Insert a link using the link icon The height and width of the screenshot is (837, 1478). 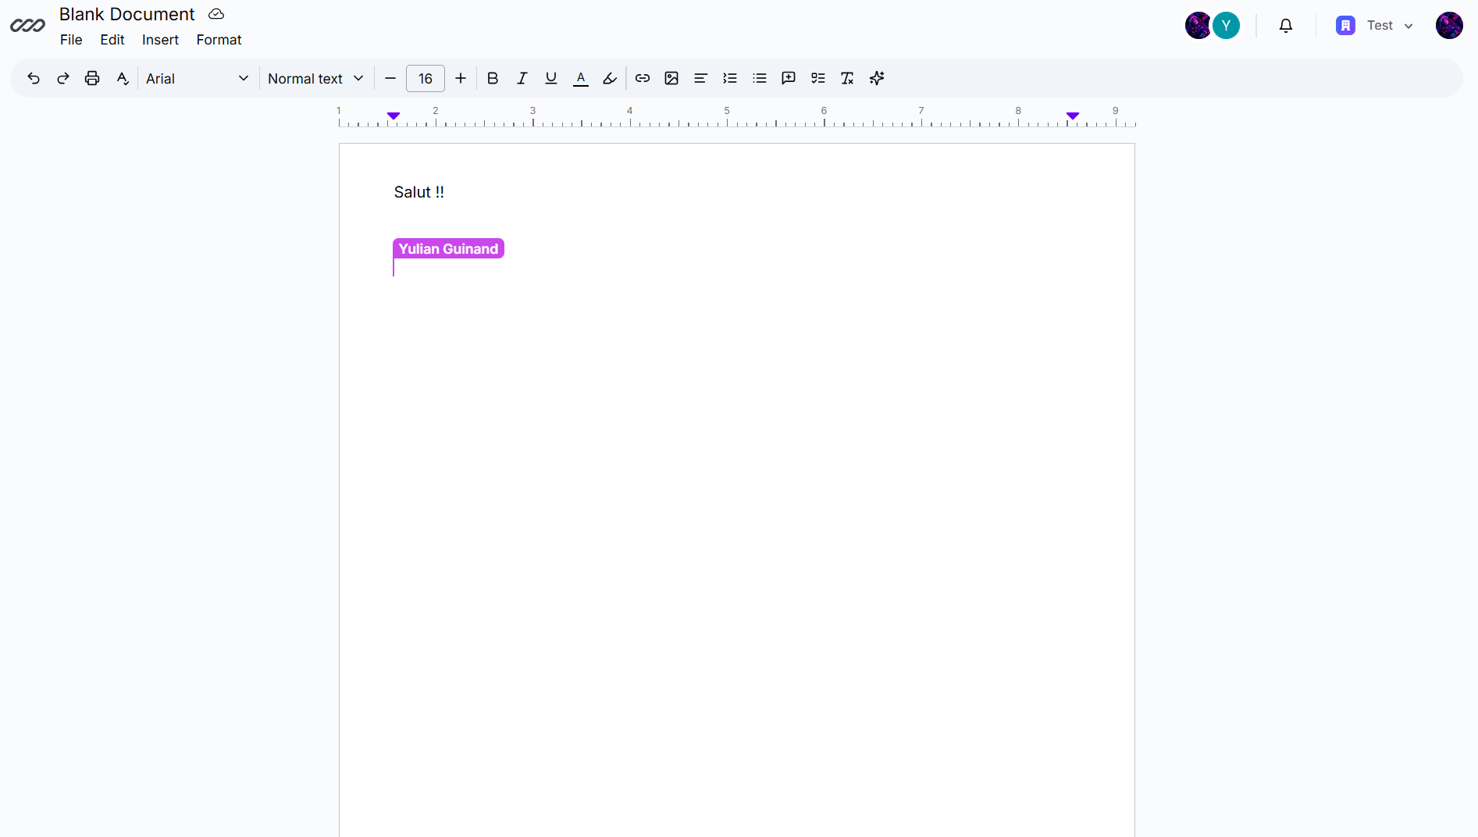(643, 78)
